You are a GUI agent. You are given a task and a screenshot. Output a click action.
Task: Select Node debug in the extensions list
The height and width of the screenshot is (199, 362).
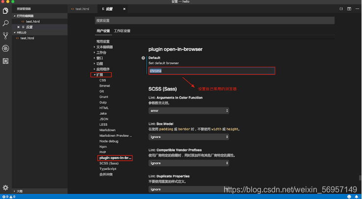point(109,141)
